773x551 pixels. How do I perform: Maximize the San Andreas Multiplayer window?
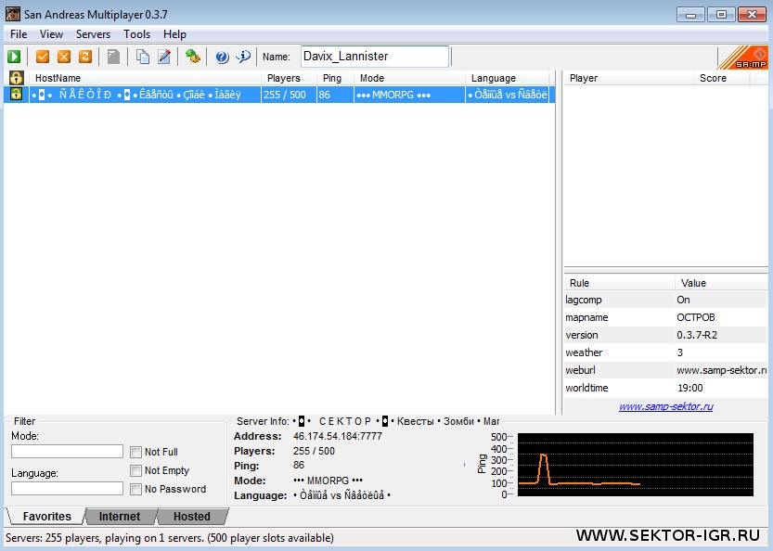point(721,14)
